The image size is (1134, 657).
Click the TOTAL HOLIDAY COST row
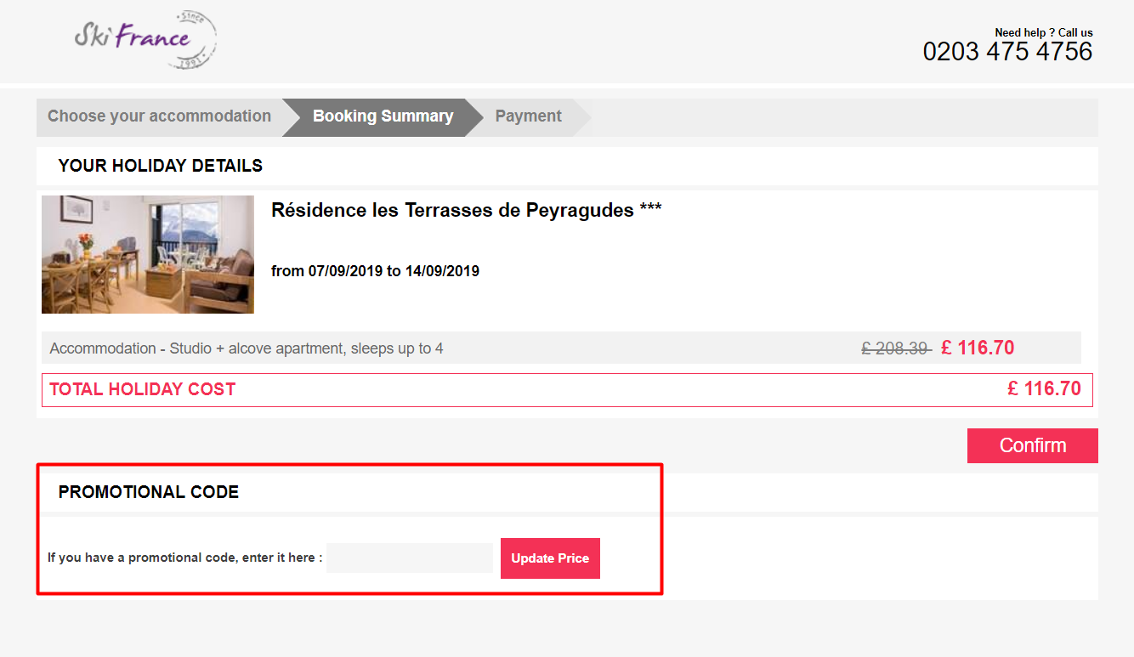pos(141,389)
